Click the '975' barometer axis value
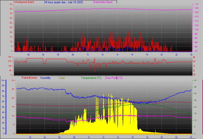Image resolution: width=203 pixels, height=139 pixels. [196, 51]
